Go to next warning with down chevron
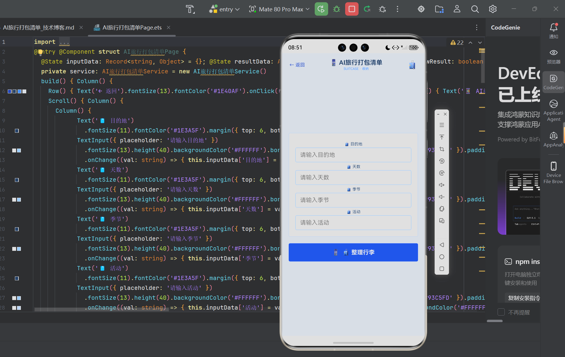565x357 pixels. (480, 43)
